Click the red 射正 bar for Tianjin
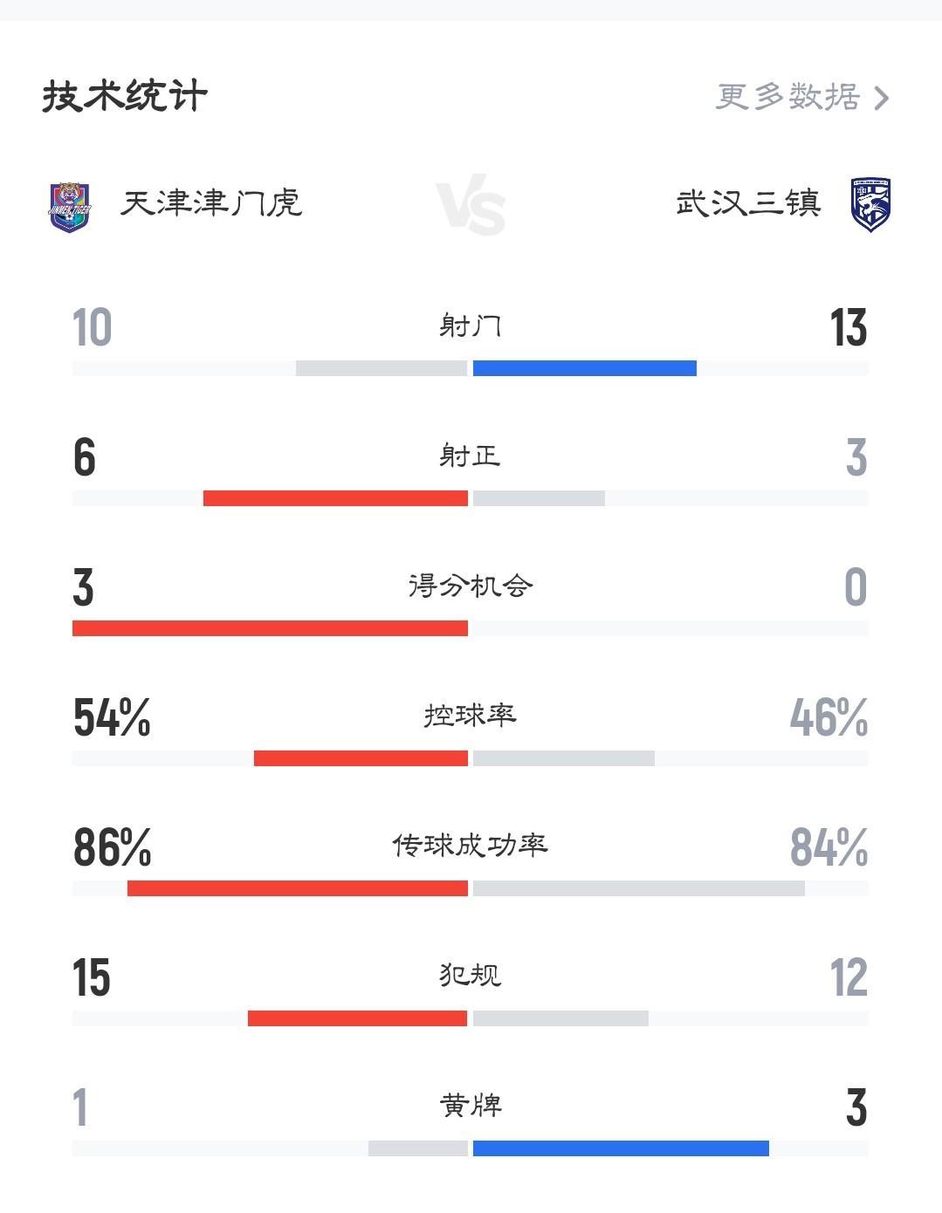Image resolution: width=942 pixels, height=1213 pixels. click(x=335, y=498)
